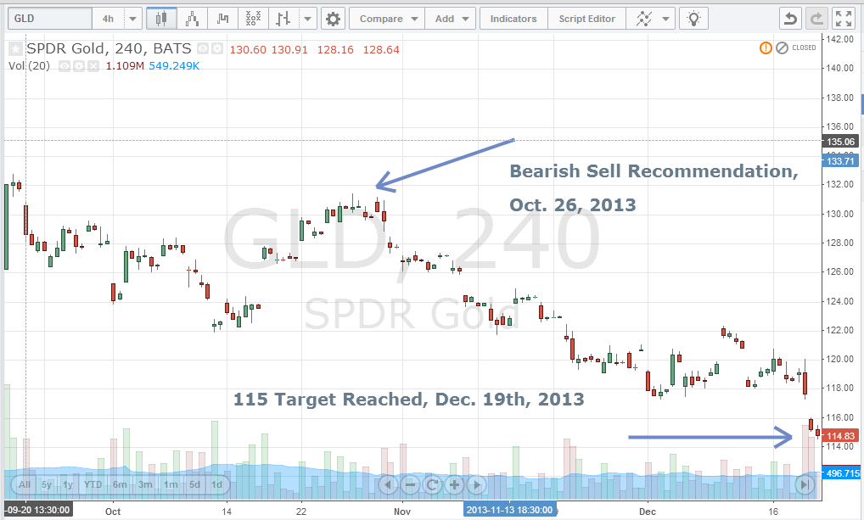Viewport: 864px width, 520px height.
Task: Undo the last chart action
Action: 791,19
